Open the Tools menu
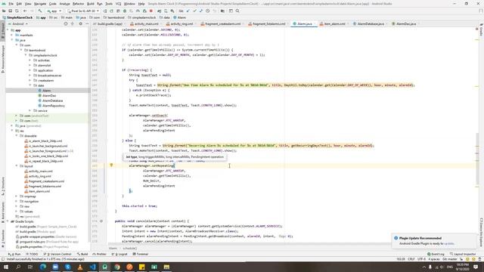The image size is (484, 272). [109, 4]
